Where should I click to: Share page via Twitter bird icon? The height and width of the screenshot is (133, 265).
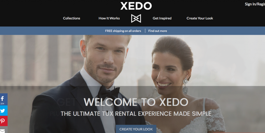pyautogui.click(x=4, y=111)
